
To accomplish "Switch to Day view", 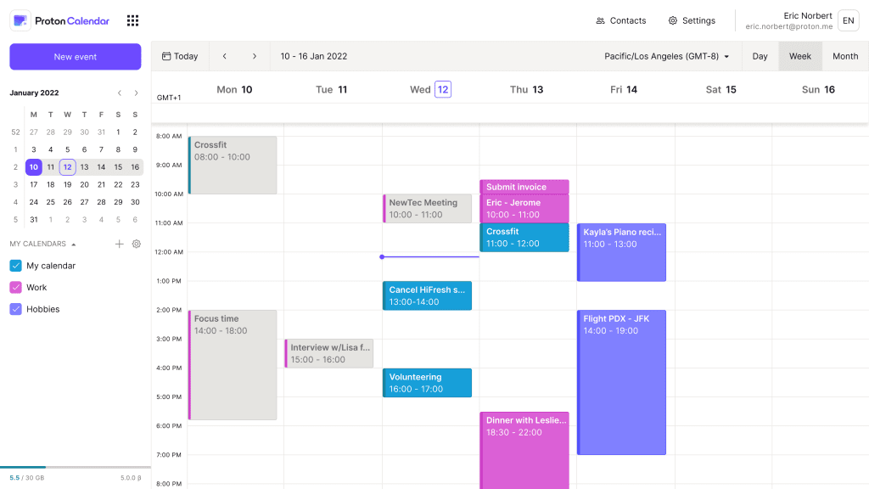I will (x=760, y=56).
